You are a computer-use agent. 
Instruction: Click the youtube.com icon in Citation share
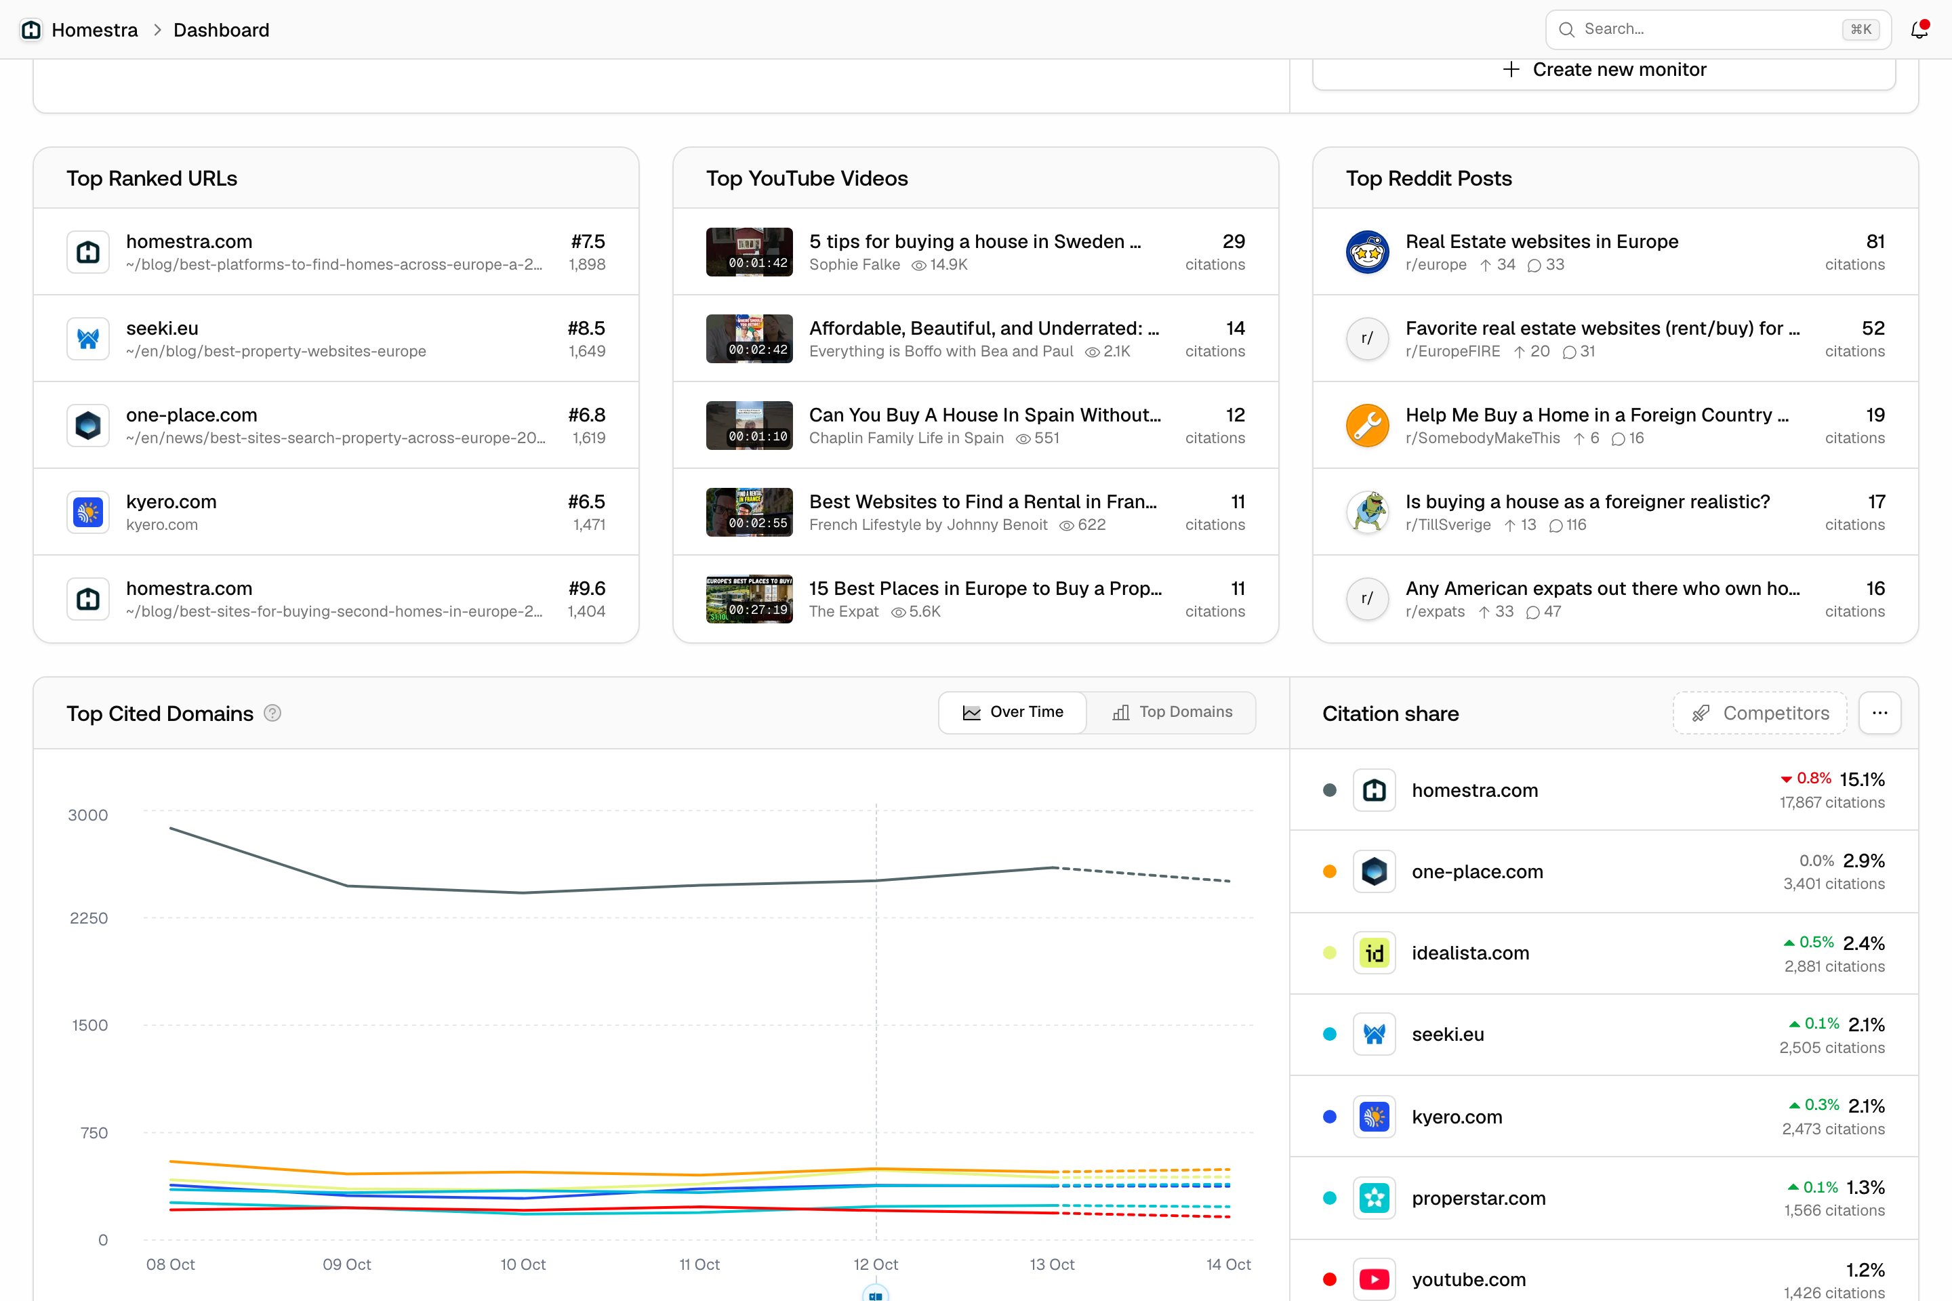pos(1375,1279)
